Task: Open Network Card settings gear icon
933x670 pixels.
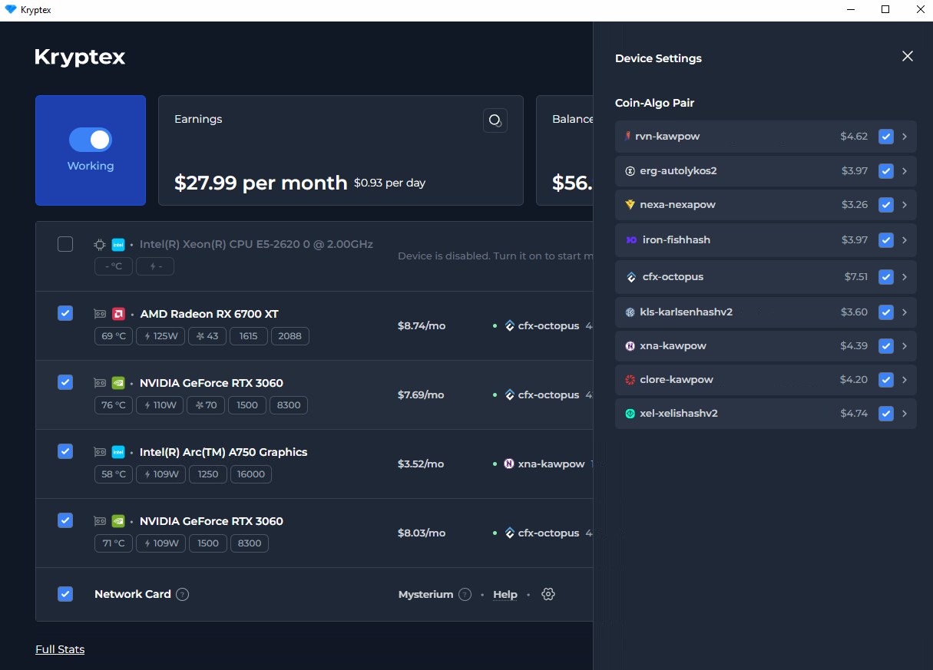Action: (548, 594)
